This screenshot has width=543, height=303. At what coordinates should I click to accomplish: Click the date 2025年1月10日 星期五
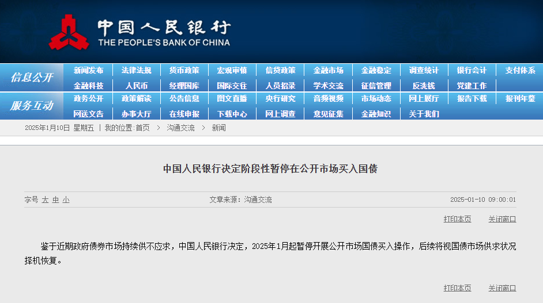pos(59,128)
